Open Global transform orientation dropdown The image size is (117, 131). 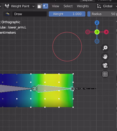click(107, 6)
